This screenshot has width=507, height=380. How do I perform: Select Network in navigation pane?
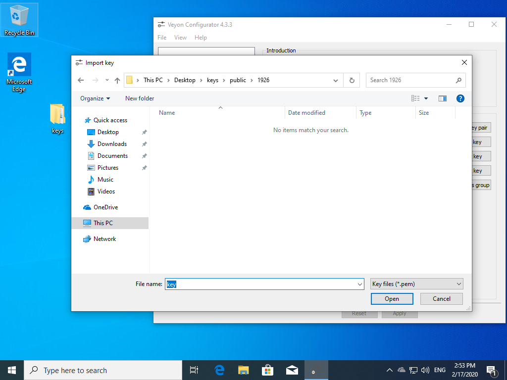[104, 239]
